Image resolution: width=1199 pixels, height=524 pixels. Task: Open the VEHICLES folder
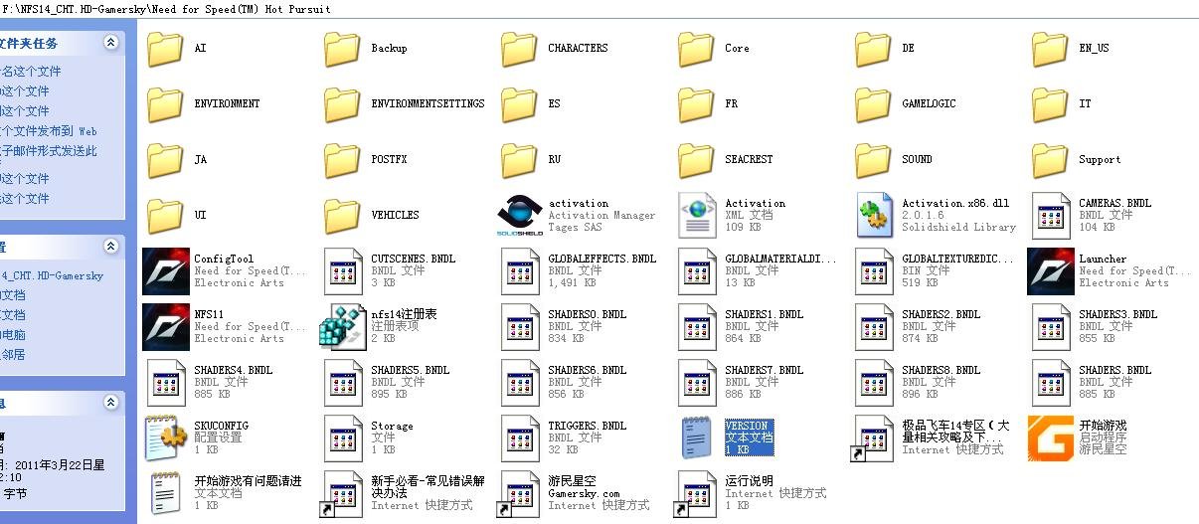click(342, 216)
